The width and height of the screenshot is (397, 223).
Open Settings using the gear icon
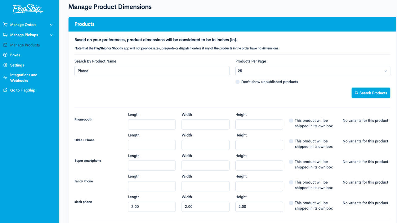pyautogui.click(x=5, y=65)
